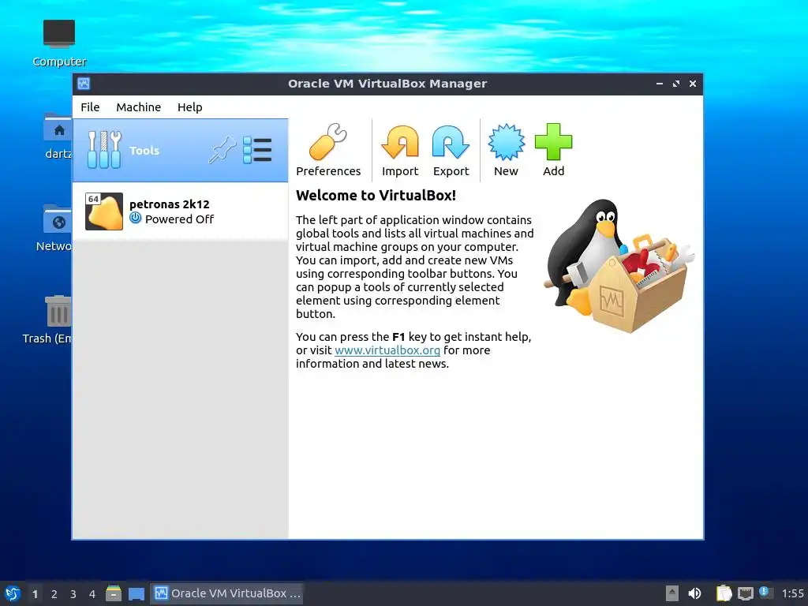Switch to workspace 2
The width and height of the screenshot is (808, 606).
coord(54,594)
